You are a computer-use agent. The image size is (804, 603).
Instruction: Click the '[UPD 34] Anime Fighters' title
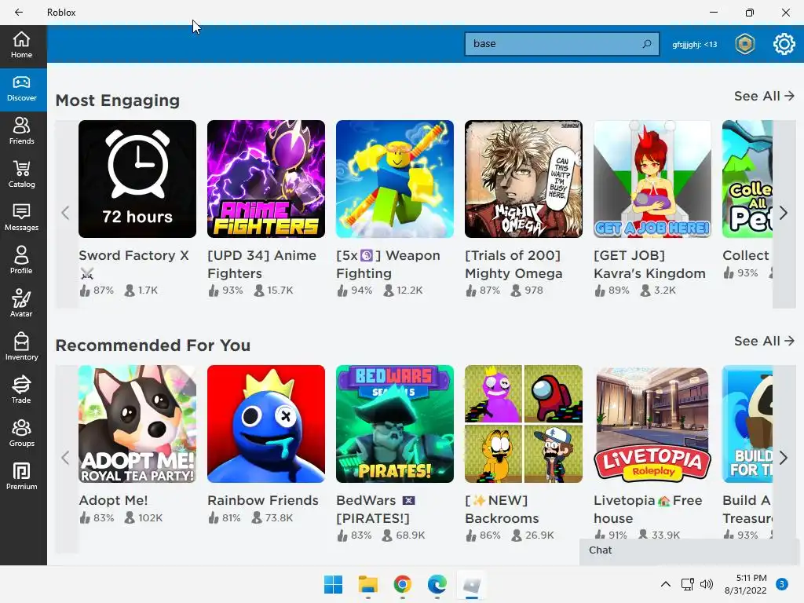[x=262, y=264]
